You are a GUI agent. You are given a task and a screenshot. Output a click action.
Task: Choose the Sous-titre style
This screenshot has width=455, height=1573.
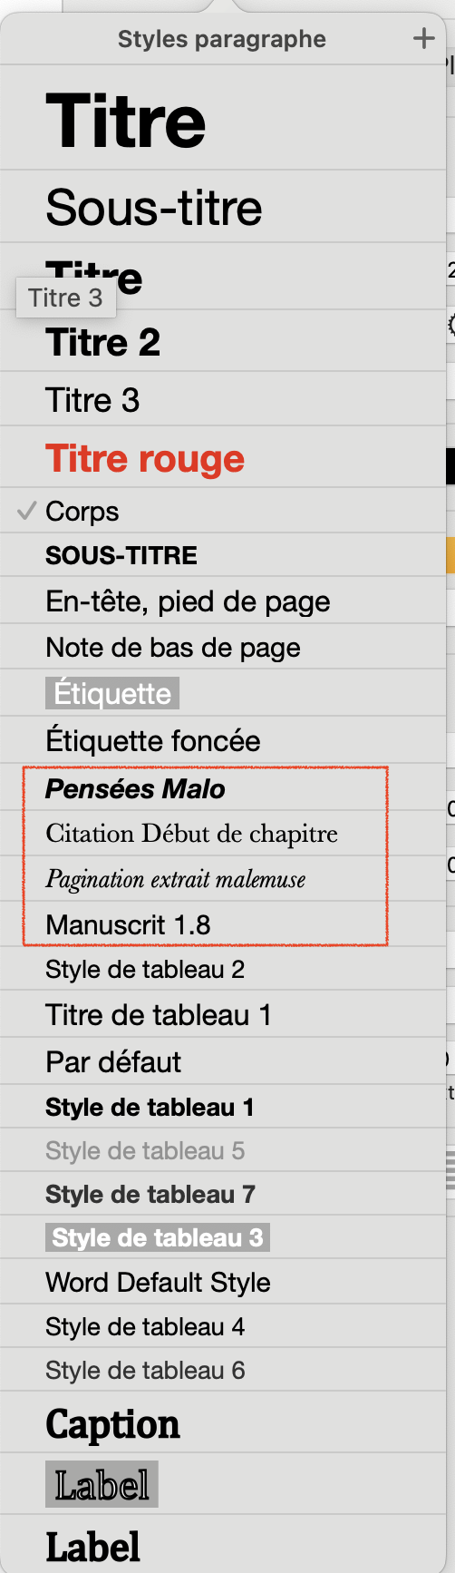(x=223, y=206)
